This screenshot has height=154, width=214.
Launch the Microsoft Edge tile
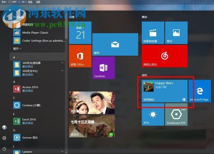[200, 91]
